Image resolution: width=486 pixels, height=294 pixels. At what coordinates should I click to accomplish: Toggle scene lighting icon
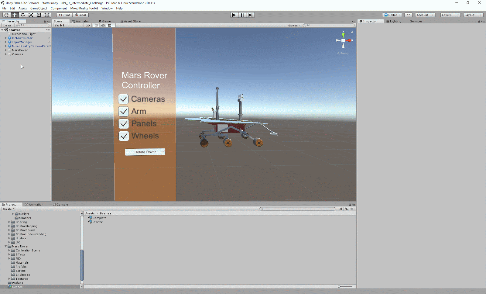[96, 26]
